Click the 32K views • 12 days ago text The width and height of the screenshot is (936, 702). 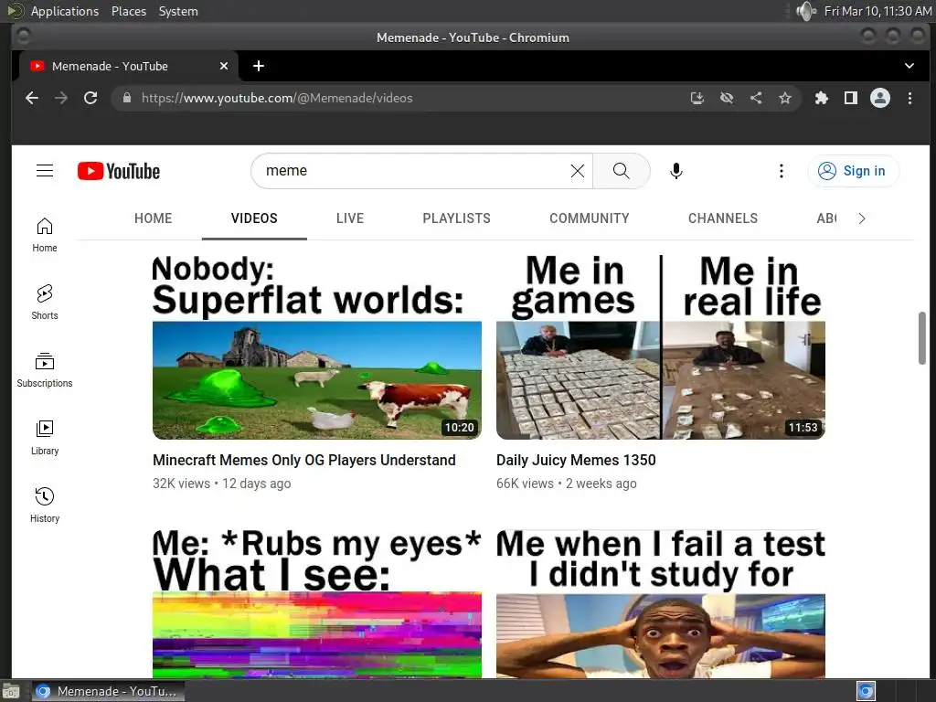[x=221, y=484]
